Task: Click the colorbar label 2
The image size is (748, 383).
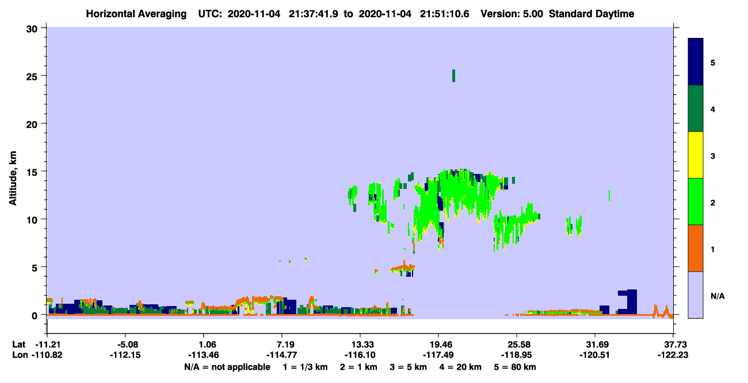Action: pos(712,202)
